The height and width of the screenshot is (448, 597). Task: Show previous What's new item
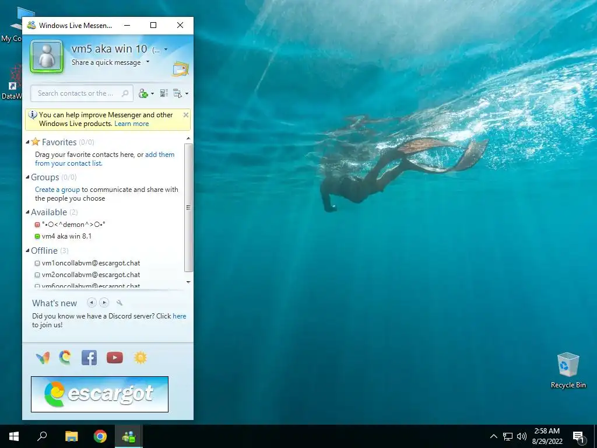tap(92, 303)
